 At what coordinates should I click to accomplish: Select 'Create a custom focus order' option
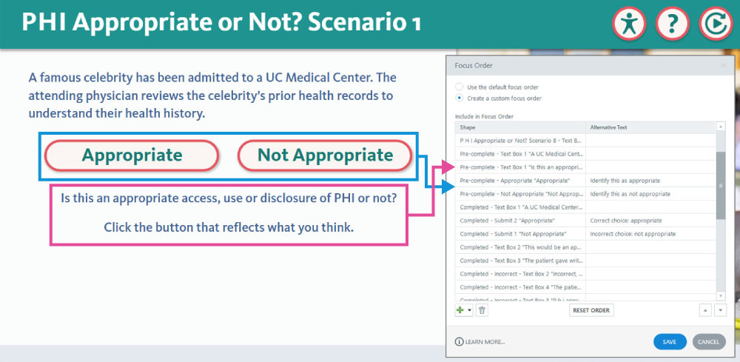[x=460, y=98]
